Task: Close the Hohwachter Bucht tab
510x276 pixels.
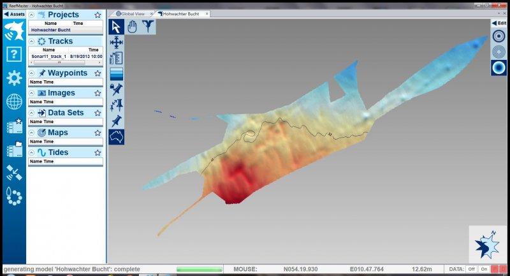Action: point(207,13)
